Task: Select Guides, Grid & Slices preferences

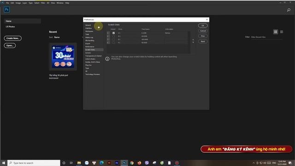Action: coord(93,62)
